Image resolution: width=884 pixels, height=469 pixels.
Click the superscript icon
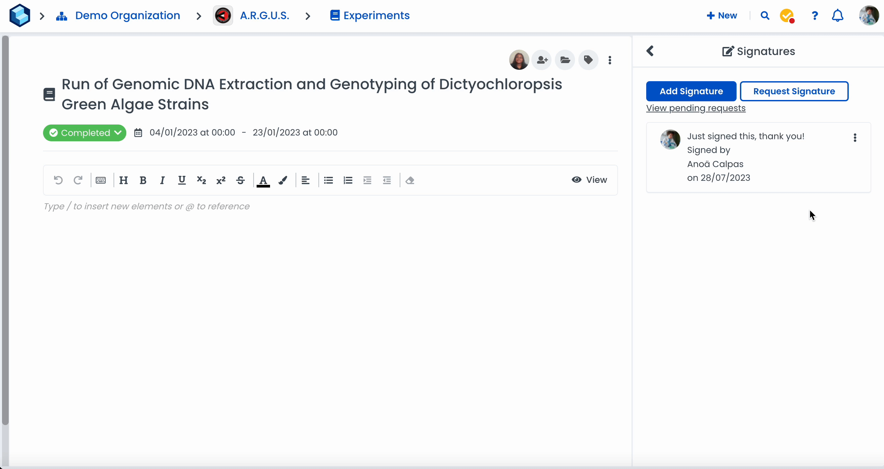pos(221,180)
